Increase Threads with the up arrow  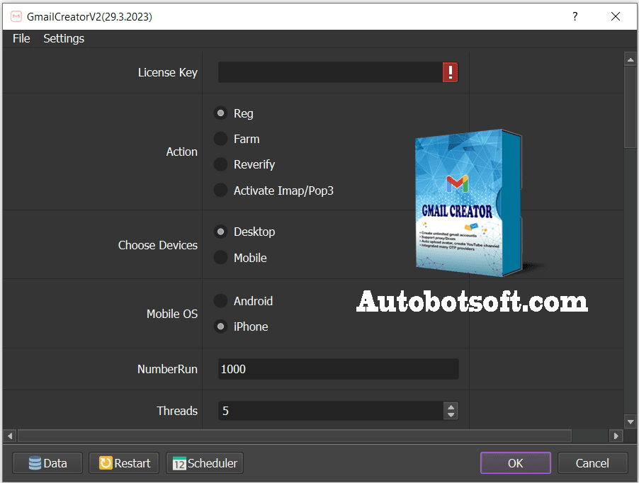pyautogui.click(x=451, y=407)
